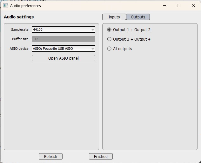Click the 44100 samplerate value box
The width and height of the screenshot is (201, 163).
(60, 30)
